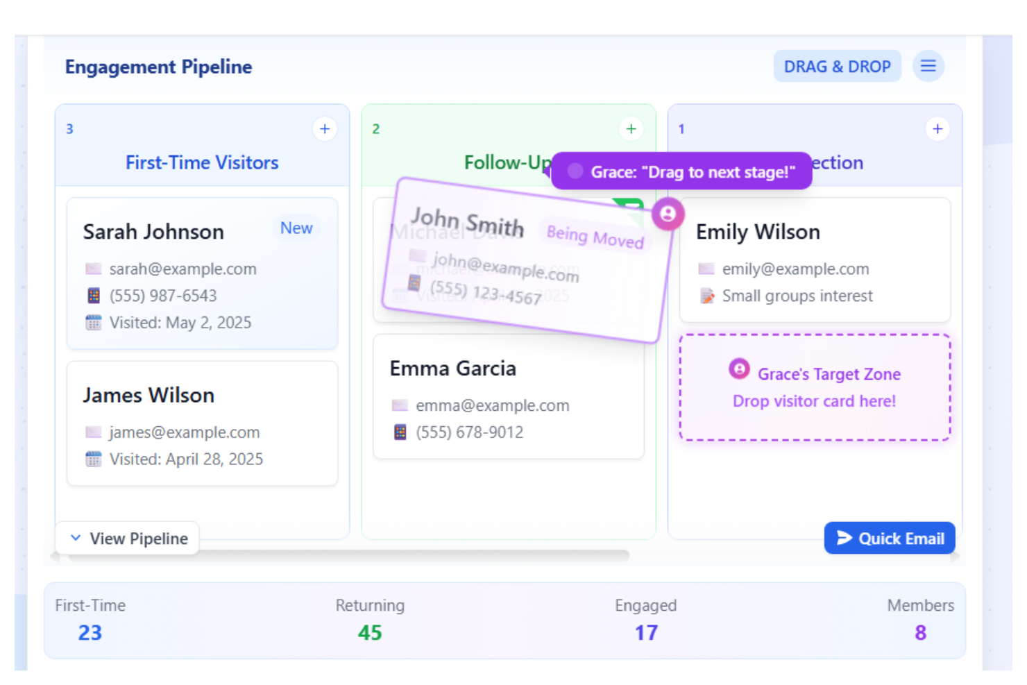
Task: Open the hamburger menu beside DRAG & DROP
Action: pyautogui.click(x=928, y=66)
